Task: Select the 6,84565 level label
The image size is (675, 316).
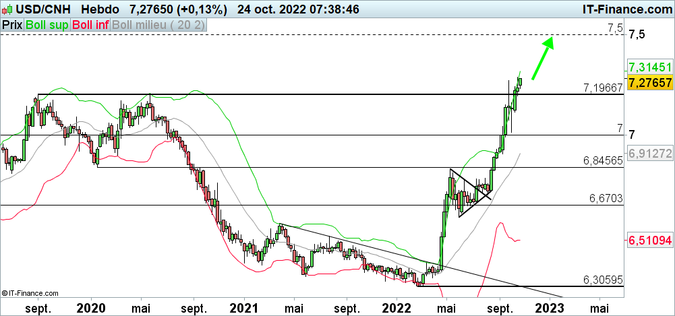Action: (602, 161)
